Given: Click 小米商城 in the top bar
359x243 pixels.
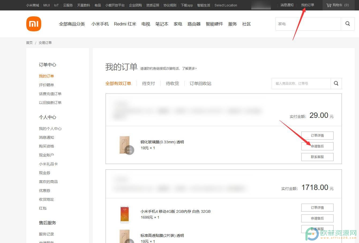Looking at the screenshot, I should coord(32,5).
